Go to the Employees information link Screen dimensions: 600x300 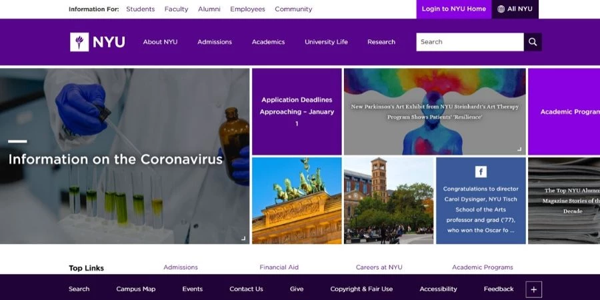247,9
